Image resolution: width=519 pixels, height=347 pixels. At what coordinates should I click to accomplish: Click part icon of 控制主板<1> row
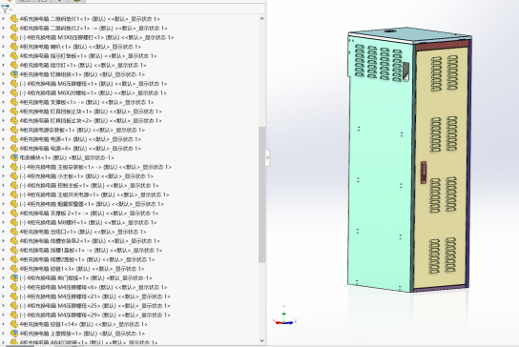14,186
